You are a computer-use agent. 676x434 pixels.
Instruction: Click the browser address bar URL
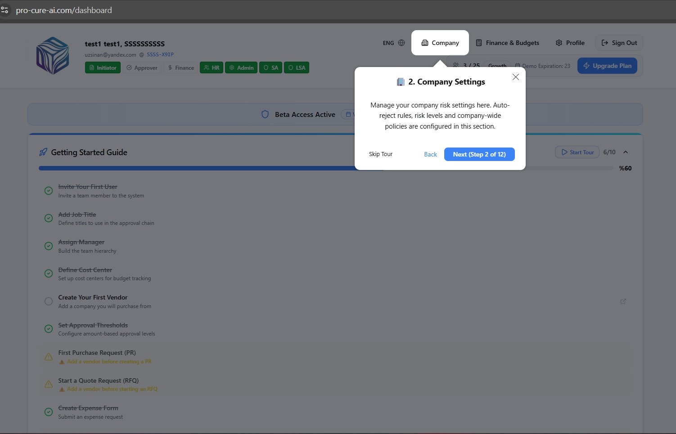pyautogui.click(x=64, y=10)
